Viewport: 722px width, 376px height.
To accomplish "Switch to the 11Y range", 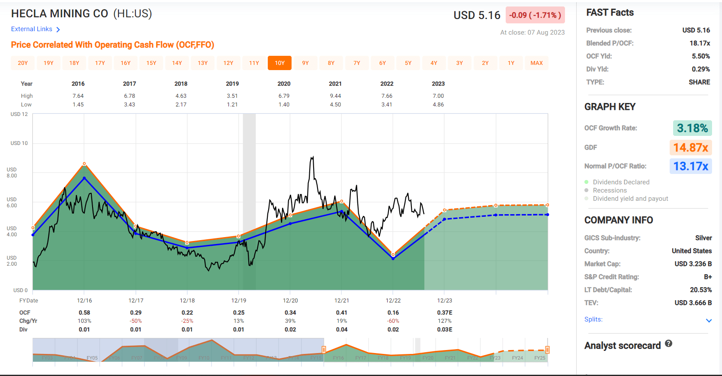I will pos(254,63).
